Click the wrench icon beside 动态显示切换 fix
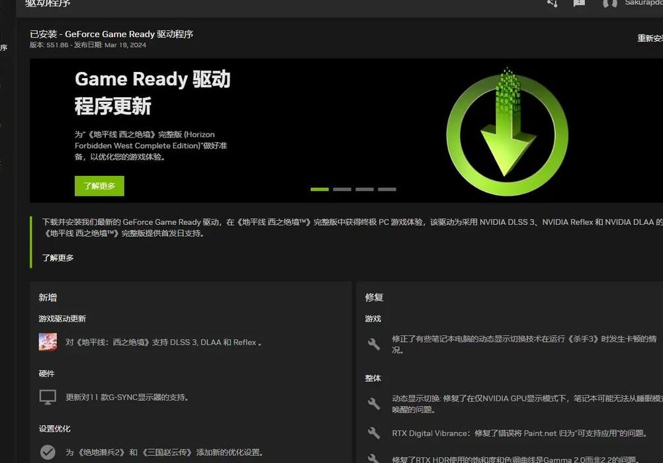663x463 pixels. click(x=374, y=404)
